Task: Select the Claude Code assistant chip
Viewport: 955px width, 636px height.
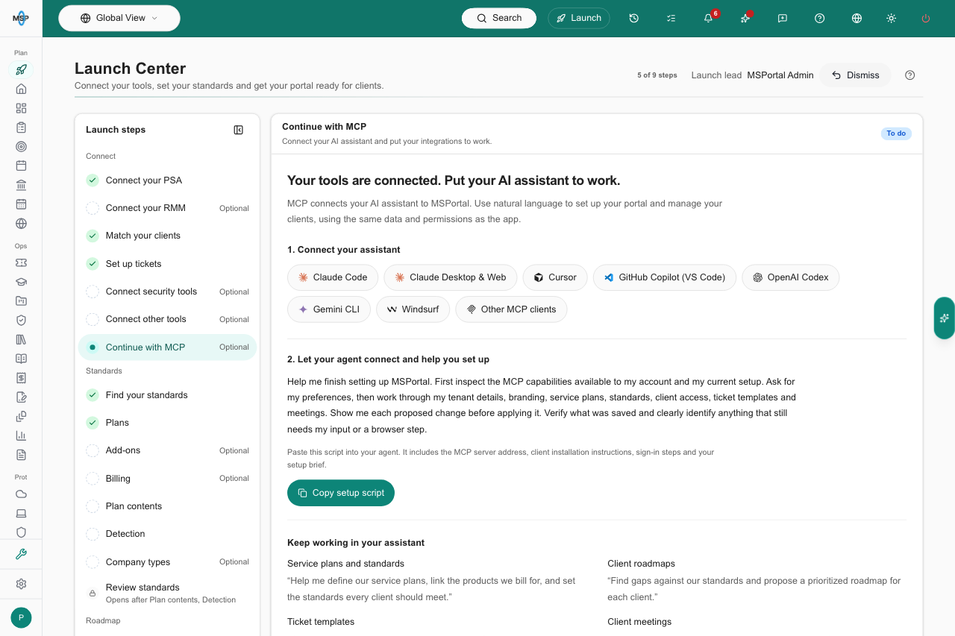Action: pos(333,277)
